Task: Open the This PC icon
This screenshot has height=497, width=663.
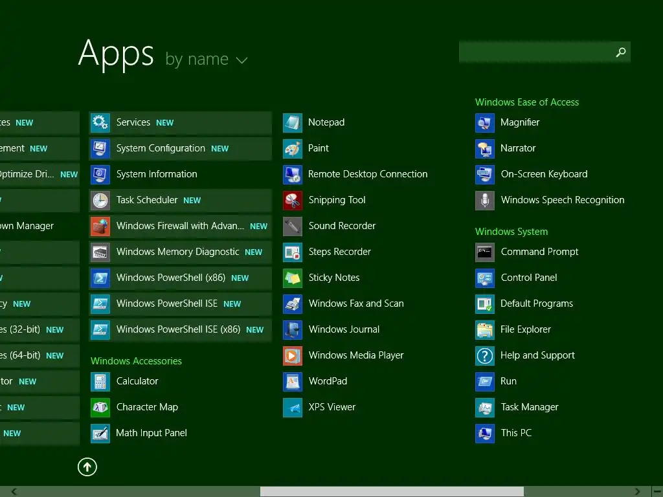Action: point(484,433)
